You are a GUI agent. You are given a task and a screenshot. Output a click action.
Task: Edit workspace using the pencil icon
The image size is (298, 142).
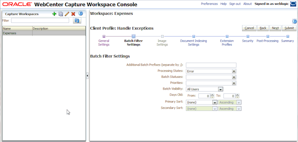coord(67,14)
